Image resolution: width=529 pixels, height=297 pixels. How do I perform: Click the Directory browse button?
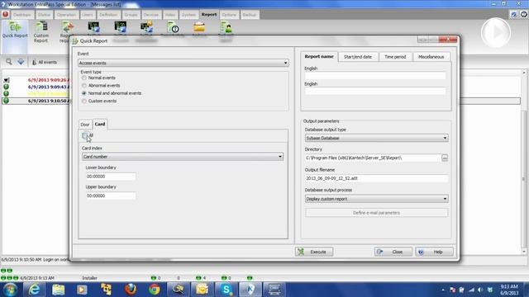click(x=445, y=158)
